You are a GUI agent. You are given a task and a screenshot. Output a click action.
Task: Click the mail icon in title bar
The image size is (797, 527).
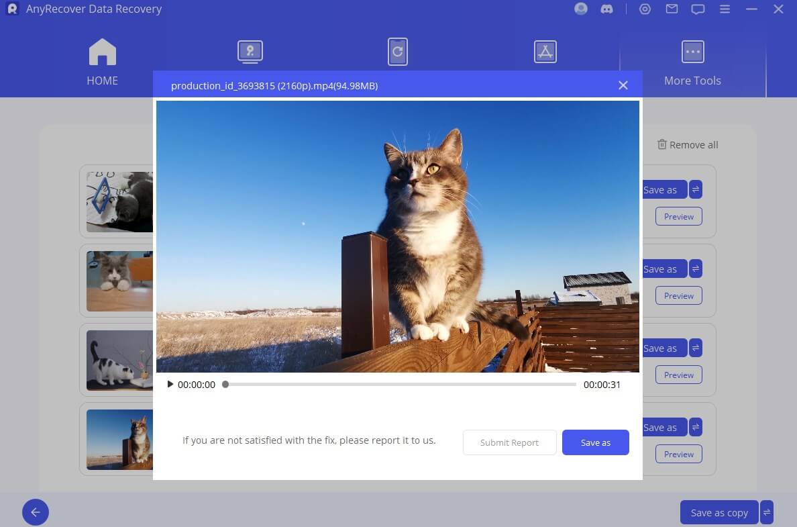672,9
